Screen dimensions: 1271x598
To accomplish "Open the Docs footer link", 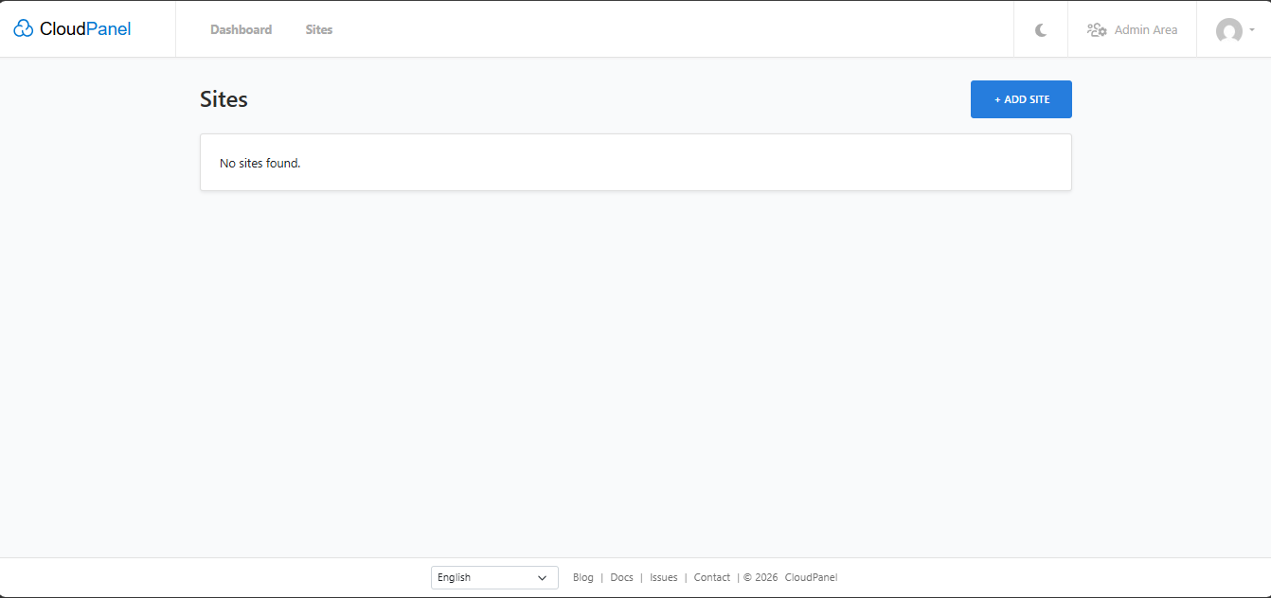I will pyautogui.click(x=621, y=577).
